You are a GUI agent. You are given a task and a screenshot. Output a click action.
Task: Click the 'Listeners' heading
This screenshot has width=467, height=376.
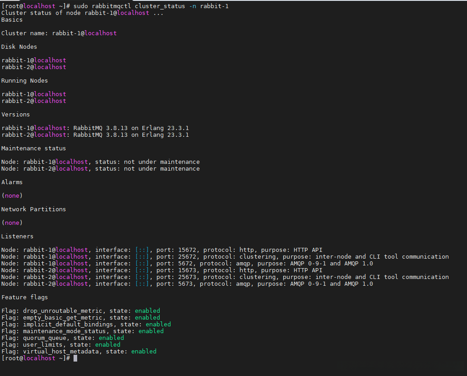point(17,237)
